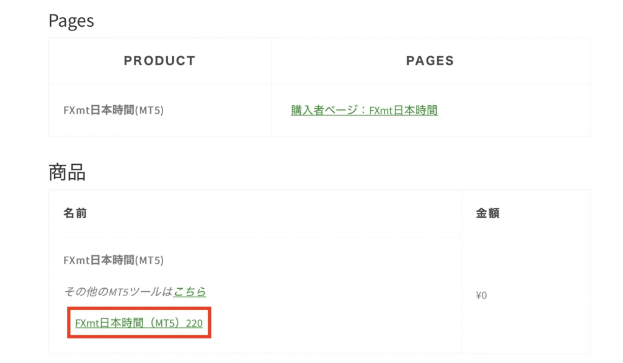Click the 金額 table header
This screenshot has height=363, width=623.
486,213
